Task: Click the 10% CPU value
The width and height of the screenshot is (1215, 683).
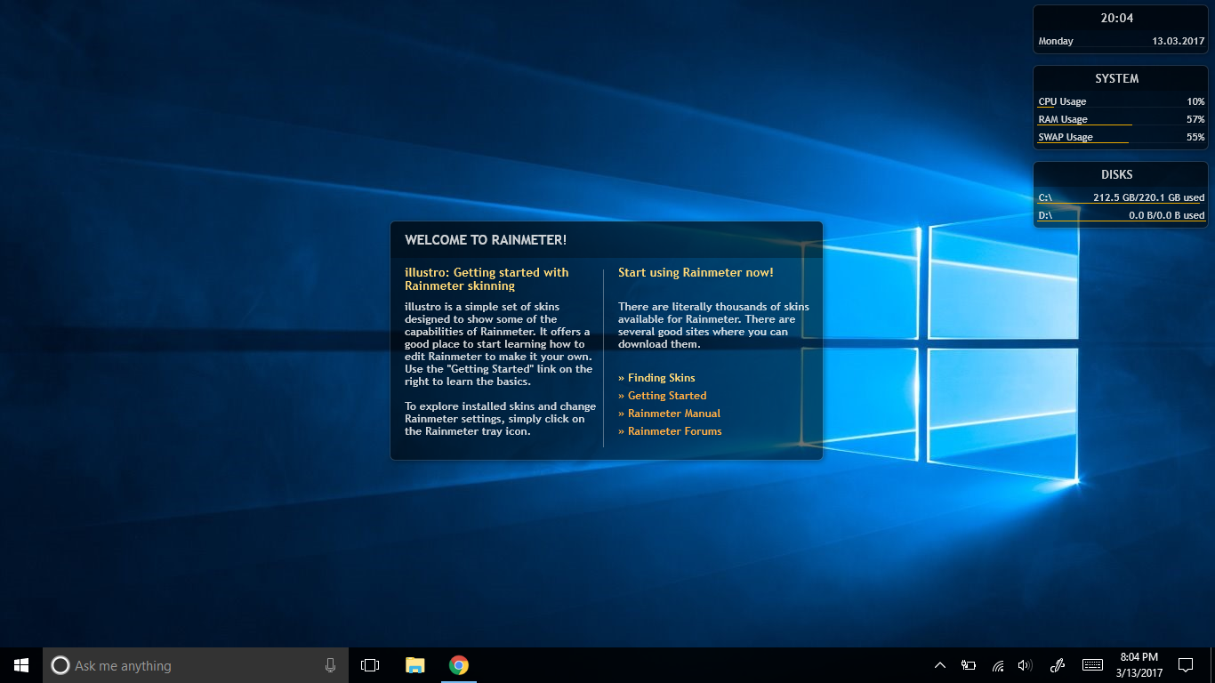Action: click(1195, 101)
